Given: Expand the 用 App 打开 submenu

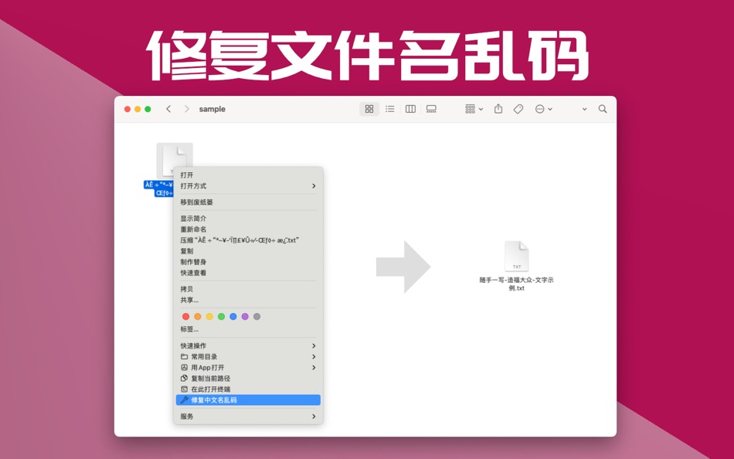Looking at the screenshot, I should [x=248, y=368].
